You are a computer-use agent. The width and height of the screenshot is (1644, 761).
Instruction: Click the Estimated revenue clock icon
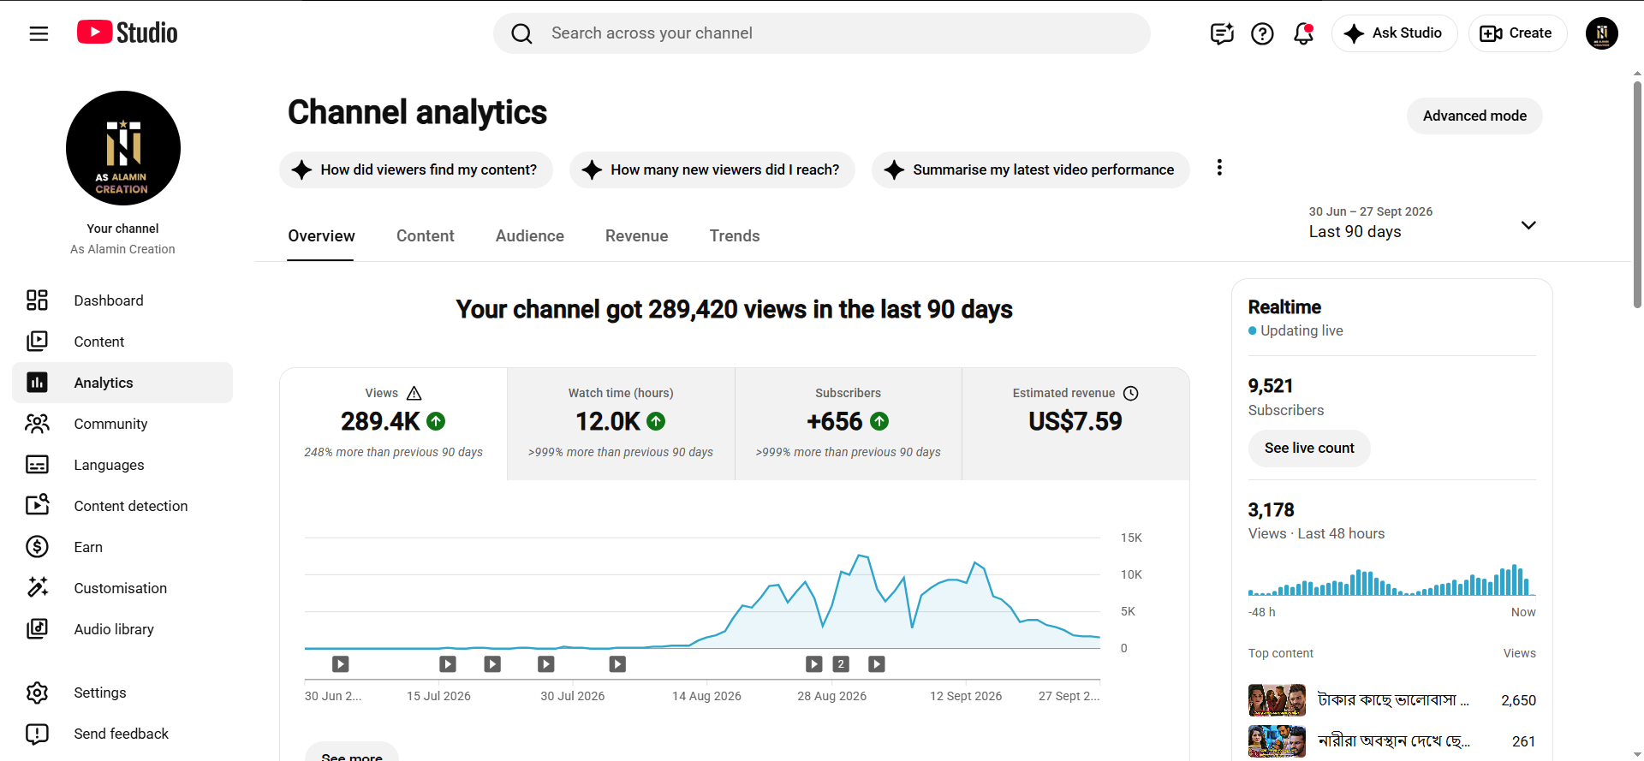(1131, 393)
